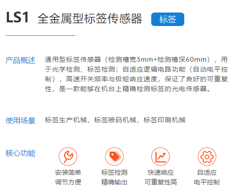Click the blue 标签 badge button
This screenshot has width=248, height=190.
[x=168, y=19]
